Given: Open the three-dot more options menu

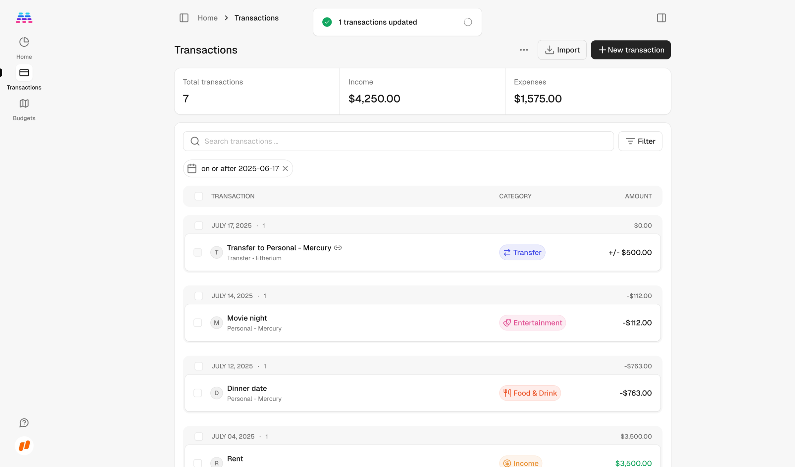Looking at the screenshot, I should [x=524, y=50].
